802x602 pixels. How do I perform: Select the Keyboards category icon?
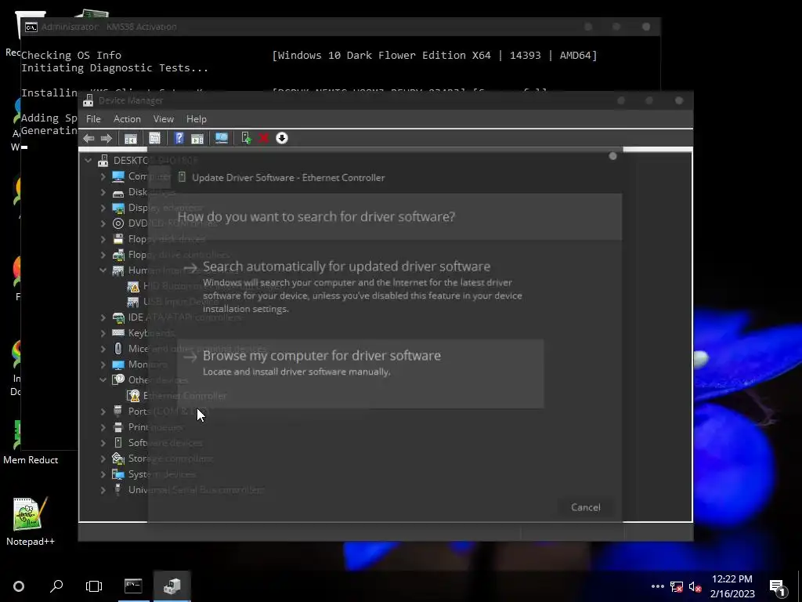118,333
